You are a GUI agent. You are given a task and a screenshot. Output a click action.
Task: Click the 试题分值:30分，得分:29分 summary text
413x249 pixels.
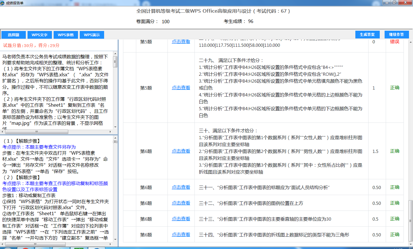(x=31, y=45)
